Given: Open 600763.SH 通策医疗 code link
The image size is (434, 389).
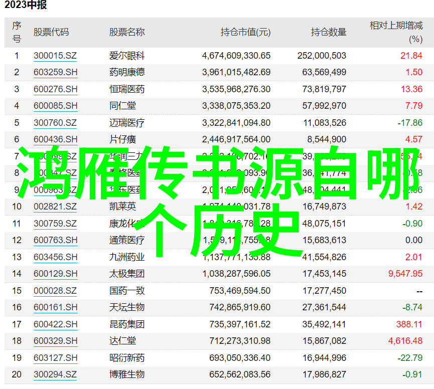Looking at the screenshot, I should [56, 240].
